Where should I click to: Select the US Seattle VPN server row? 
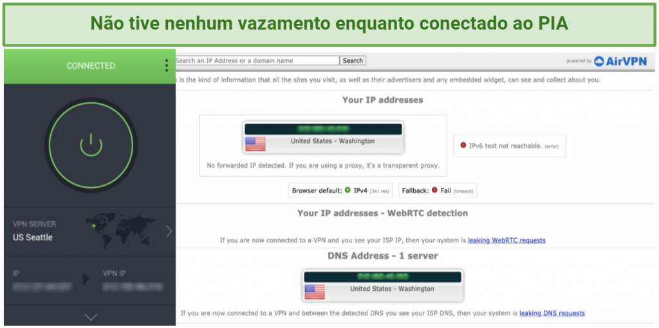point(89,232)
